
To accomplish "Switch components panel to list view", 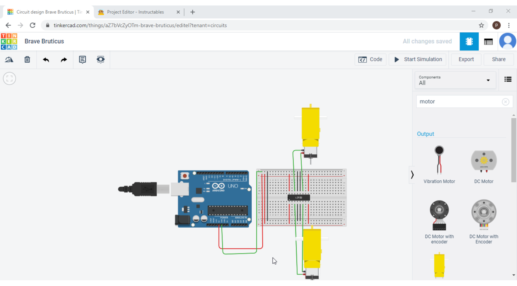I will (x=508, y=79).
